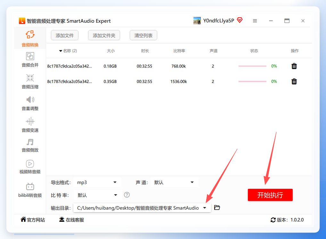
Task: Switch to 音频合并 audio merge
Action: (30, 60)
